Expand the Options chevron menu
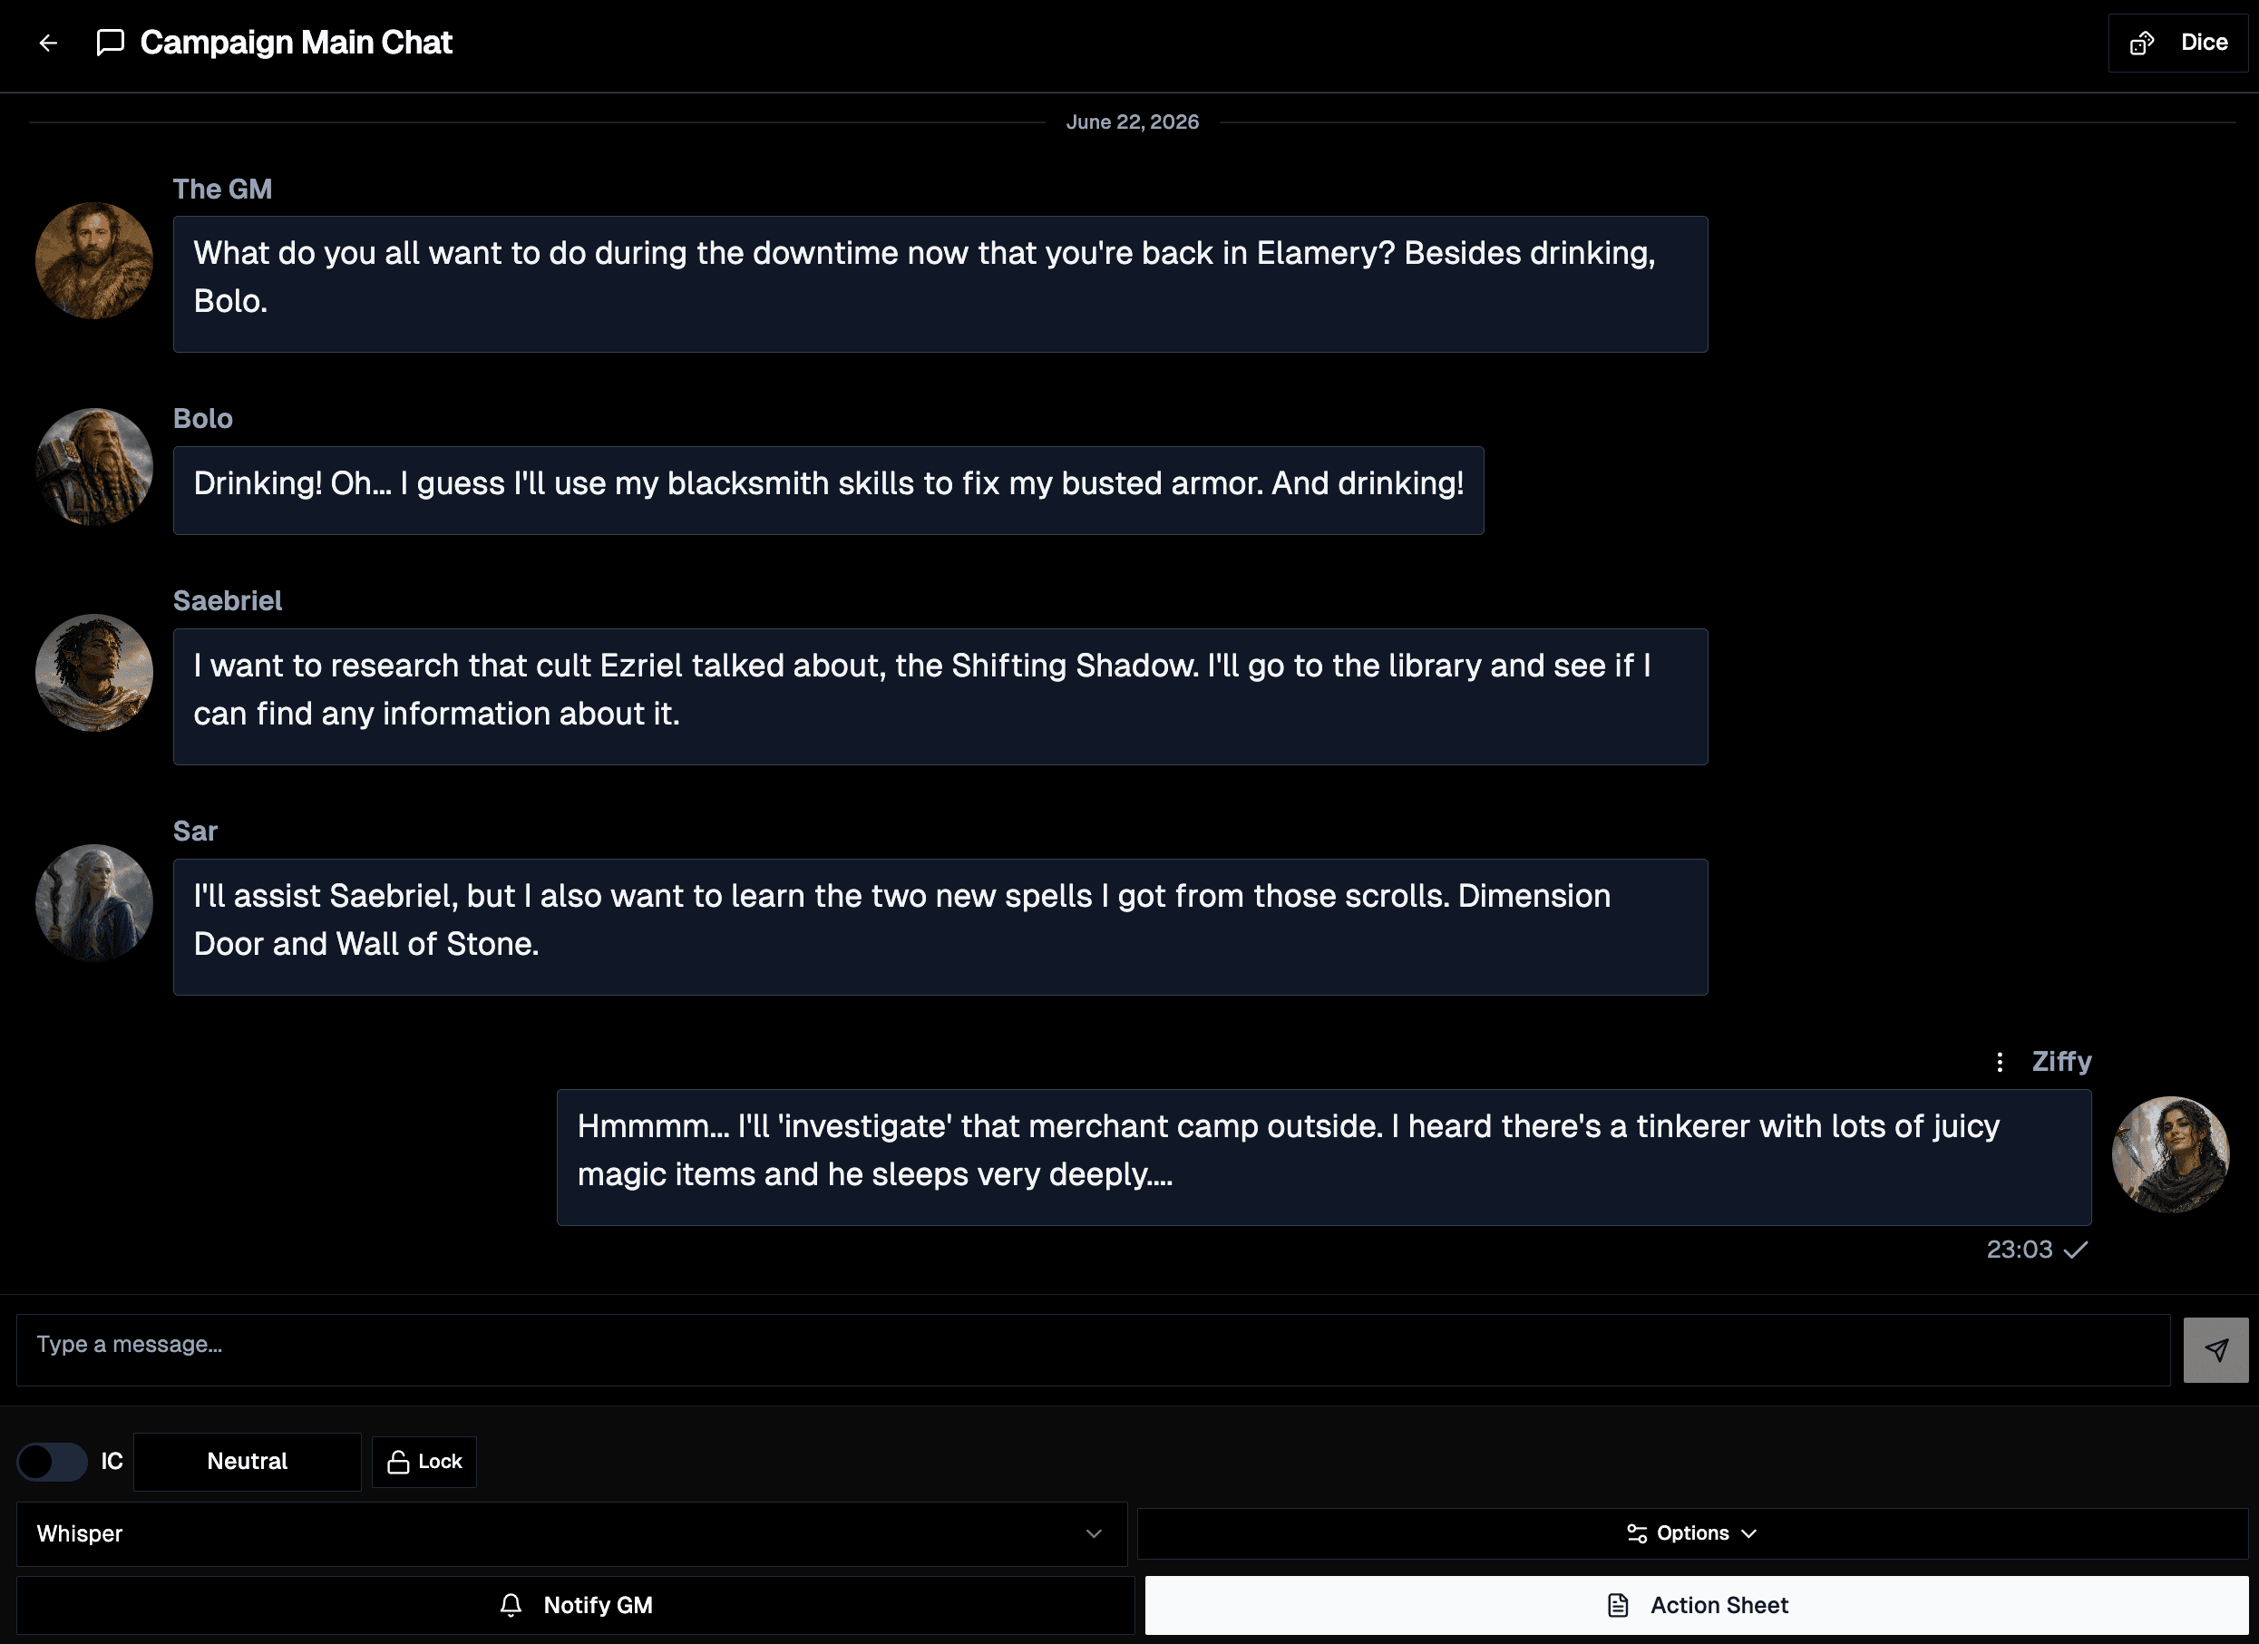The width and height of the screenshot is (2259, 1644). point(1692,1533)
